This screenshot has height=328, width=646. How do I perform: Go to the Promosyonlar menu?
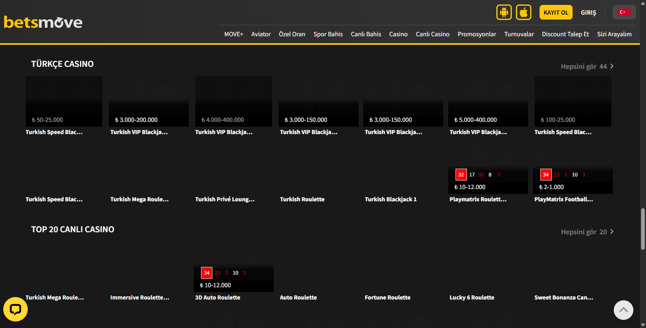click(x=477, y=34)
